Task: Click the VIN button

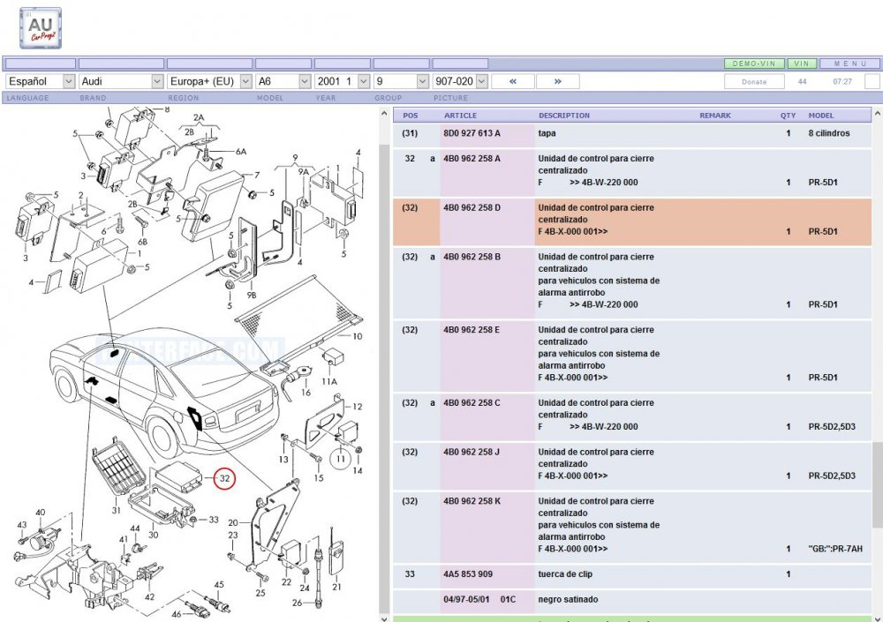Action: point(802,64)
